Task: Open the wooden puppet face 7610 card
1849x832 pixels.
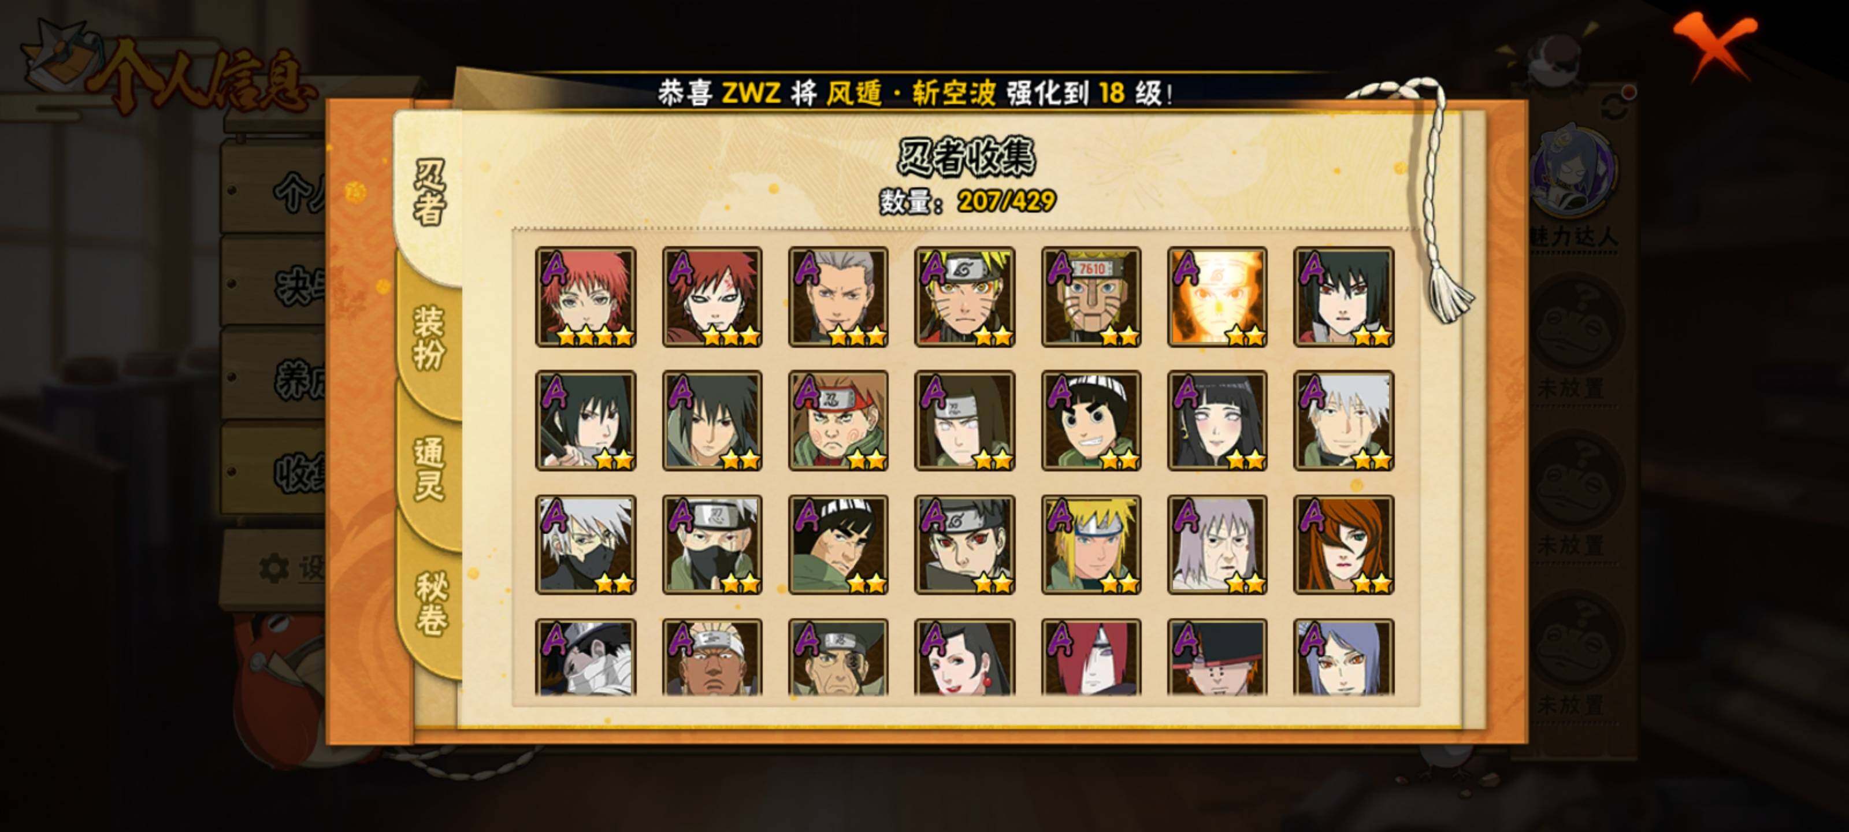Action: [x=1091, y=297]
